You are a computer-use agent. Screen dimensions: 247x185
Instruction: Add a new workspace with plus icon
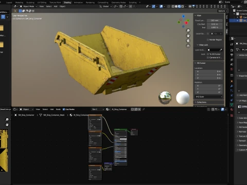[x=140, y=3]
